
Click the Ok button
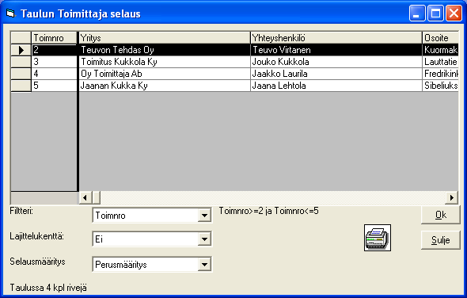pos(441,215)
